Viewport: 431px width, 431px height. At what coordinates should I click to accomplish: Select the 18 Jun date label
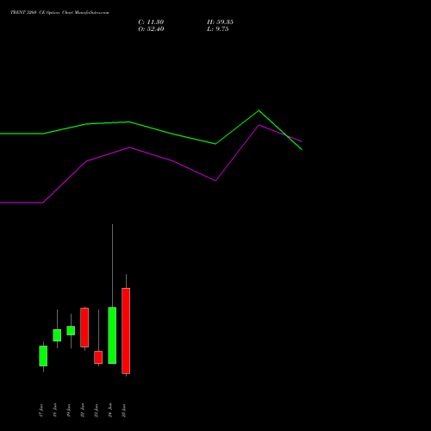(55, 410)
